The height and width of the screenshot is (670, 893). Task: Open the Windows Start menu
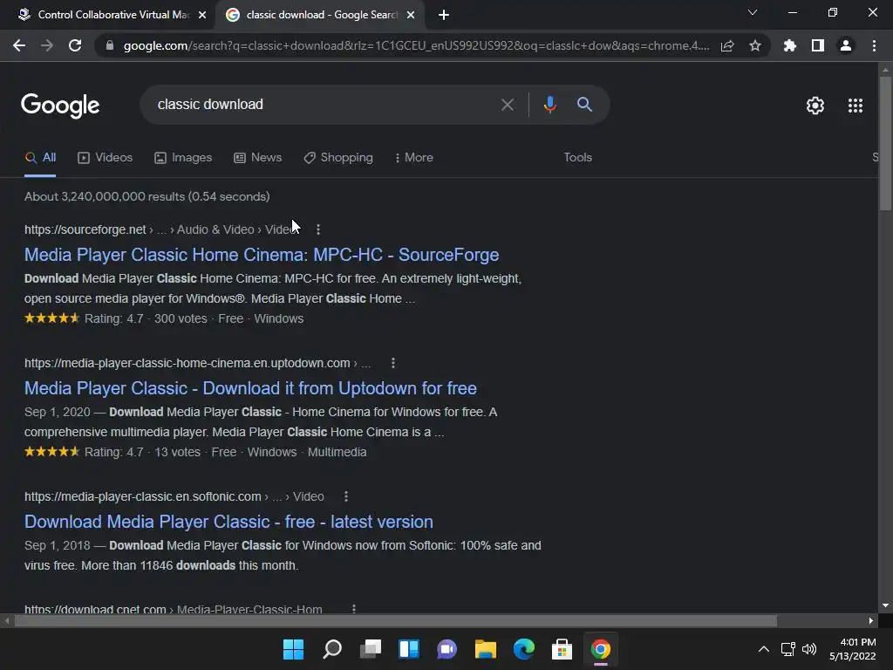pyautogui.click(x=293, y=649)
